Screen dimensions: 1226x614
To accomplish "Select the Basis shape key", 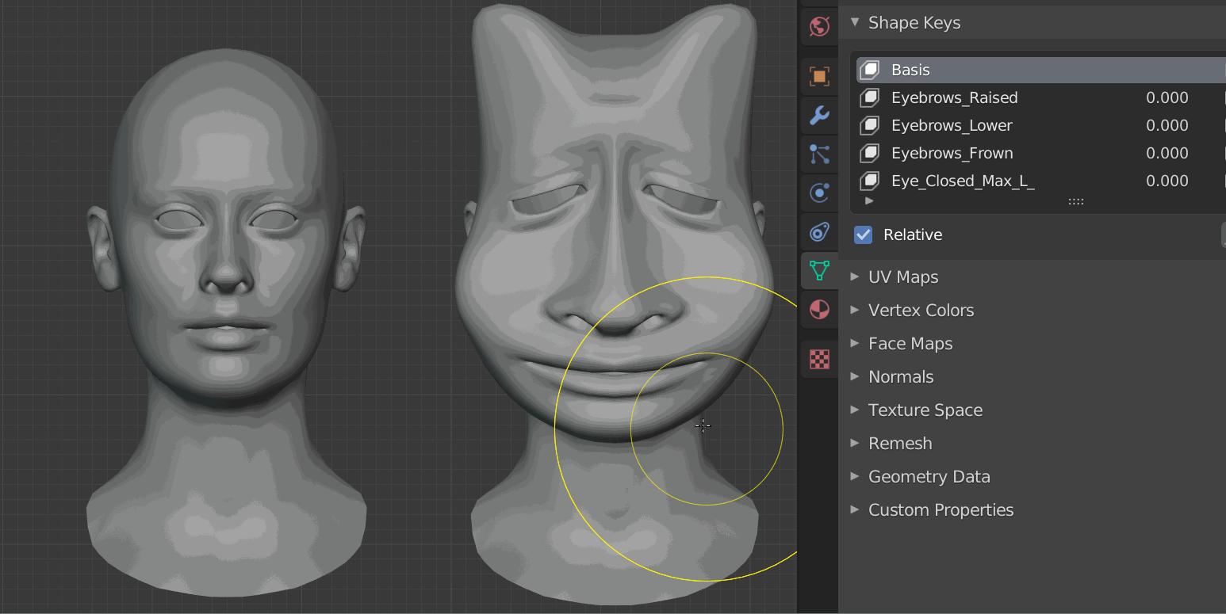I will pos(910,70).
